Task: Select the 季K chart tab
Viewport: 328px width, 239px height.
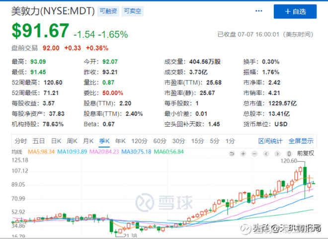Action: (x=104, y=141)
